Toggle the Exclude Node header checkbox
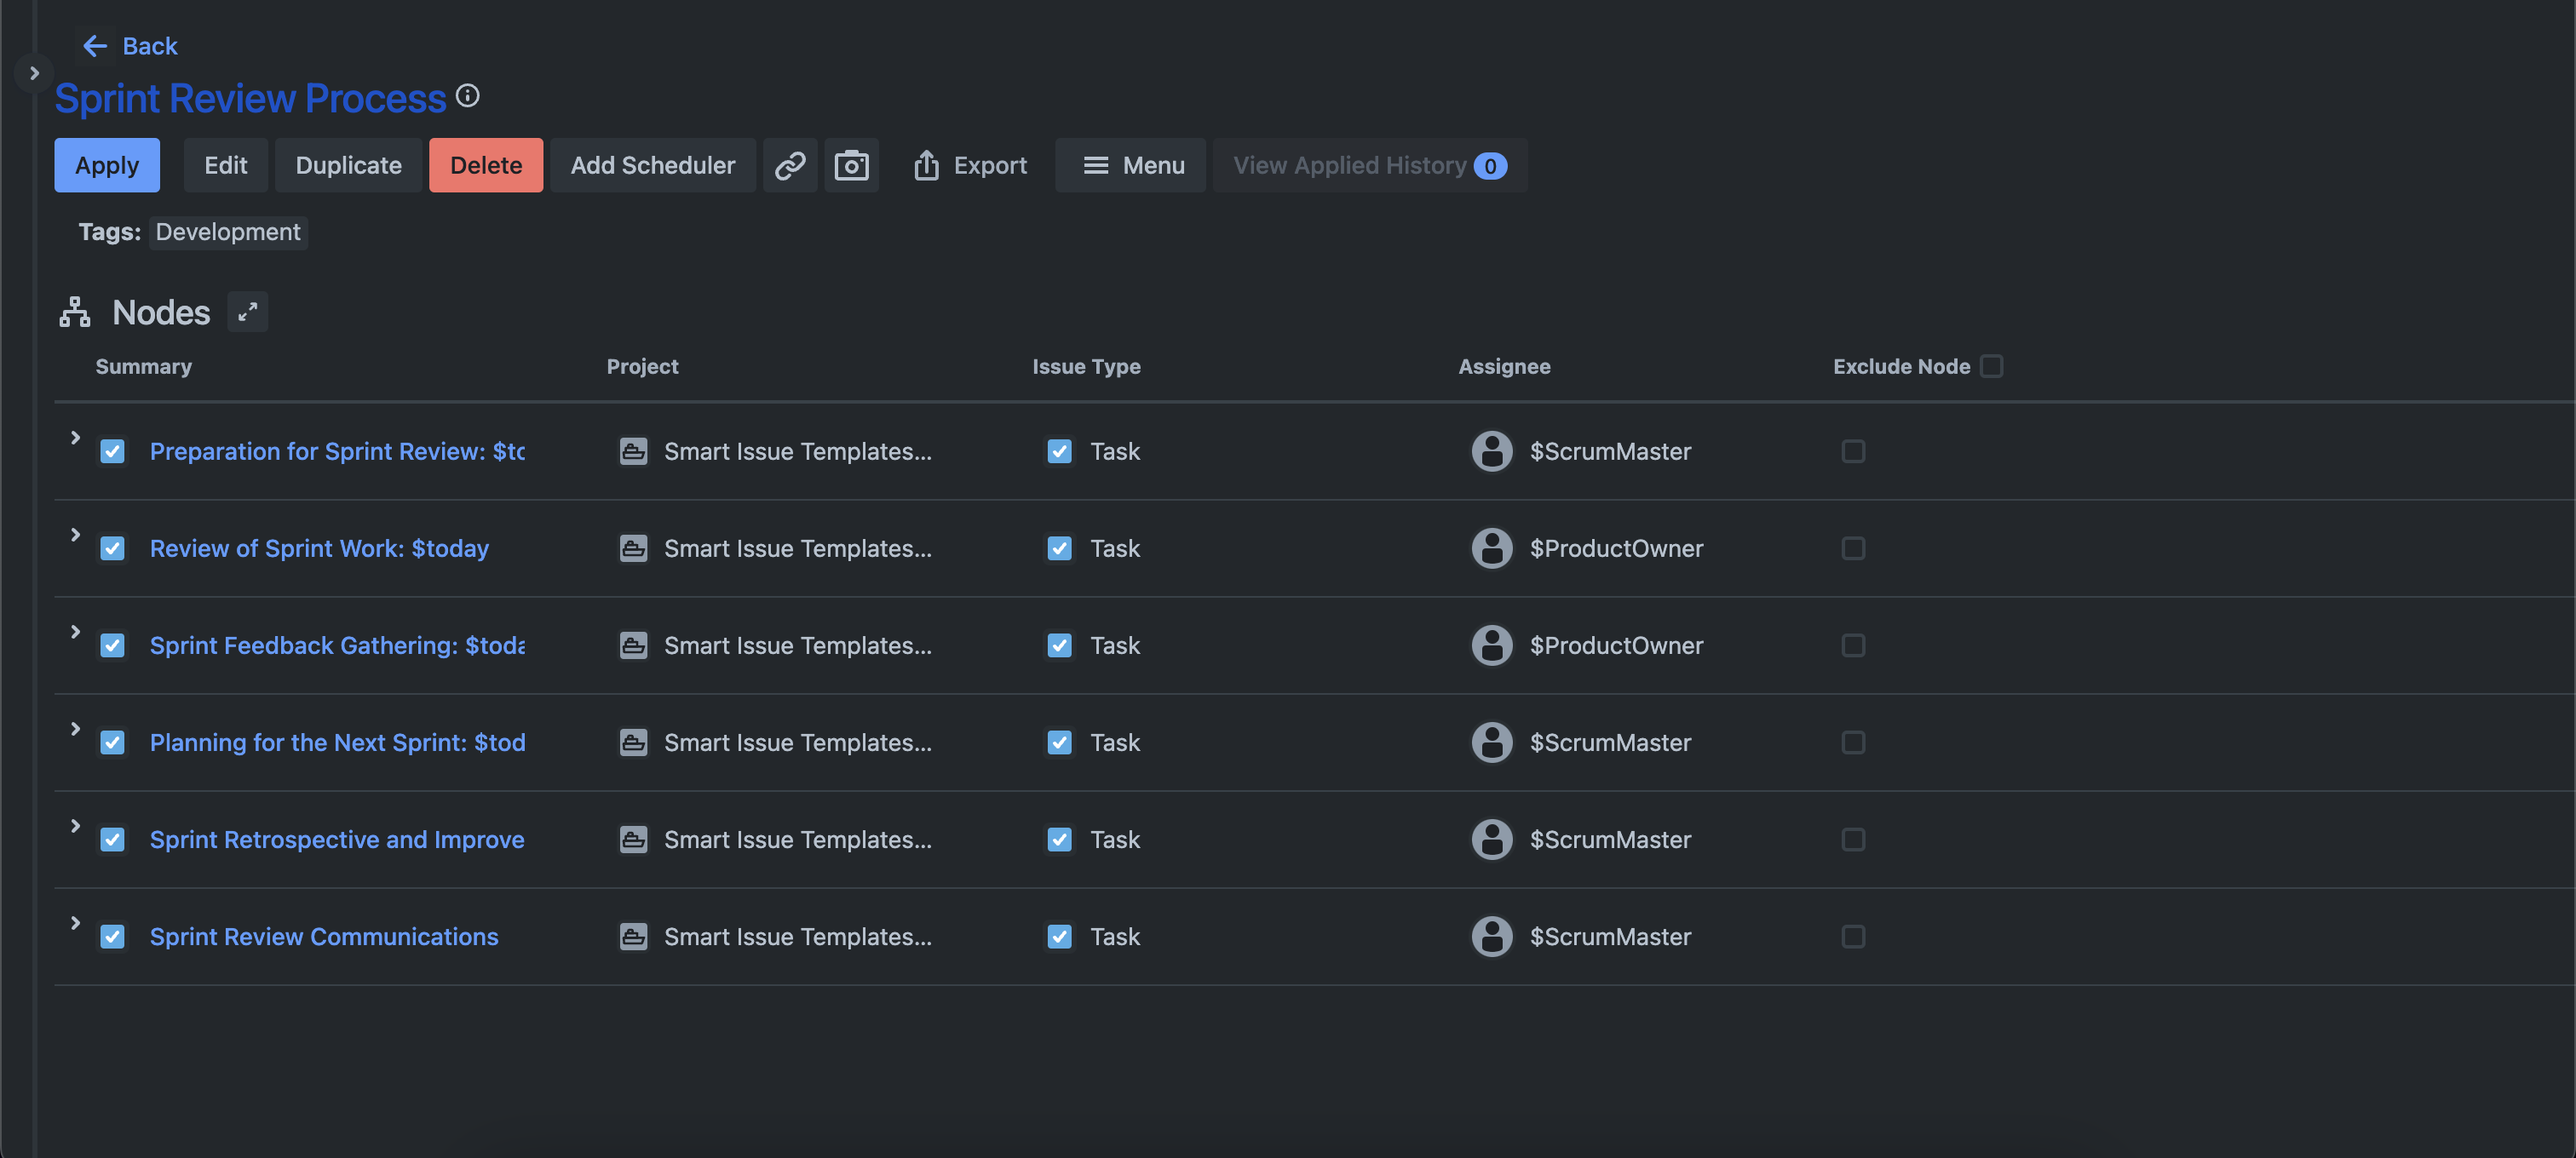 point(1991,365)
